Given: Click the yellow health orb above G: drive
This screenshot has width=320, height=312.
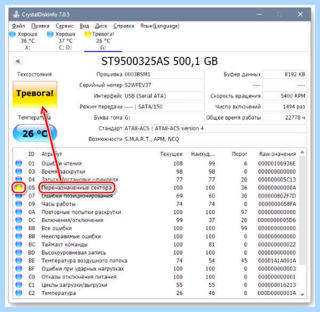Looking at the screenshot, I should (x=88, y=34).
